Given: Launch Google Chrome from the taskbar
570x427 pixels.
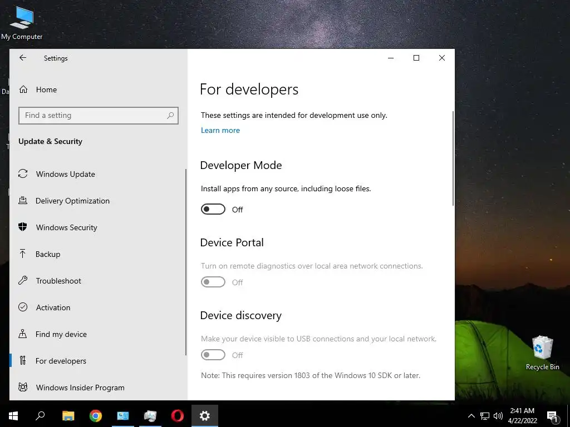Looking at the screenshot, I should [96, 416].
